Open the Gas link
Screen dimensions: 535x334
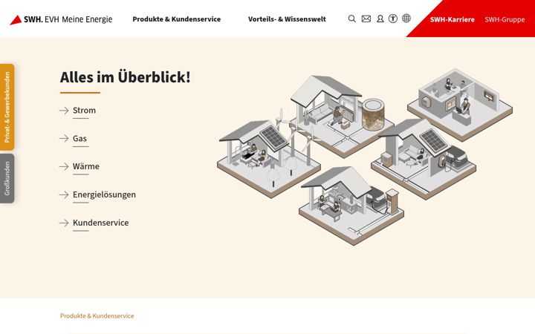[80, 138]
